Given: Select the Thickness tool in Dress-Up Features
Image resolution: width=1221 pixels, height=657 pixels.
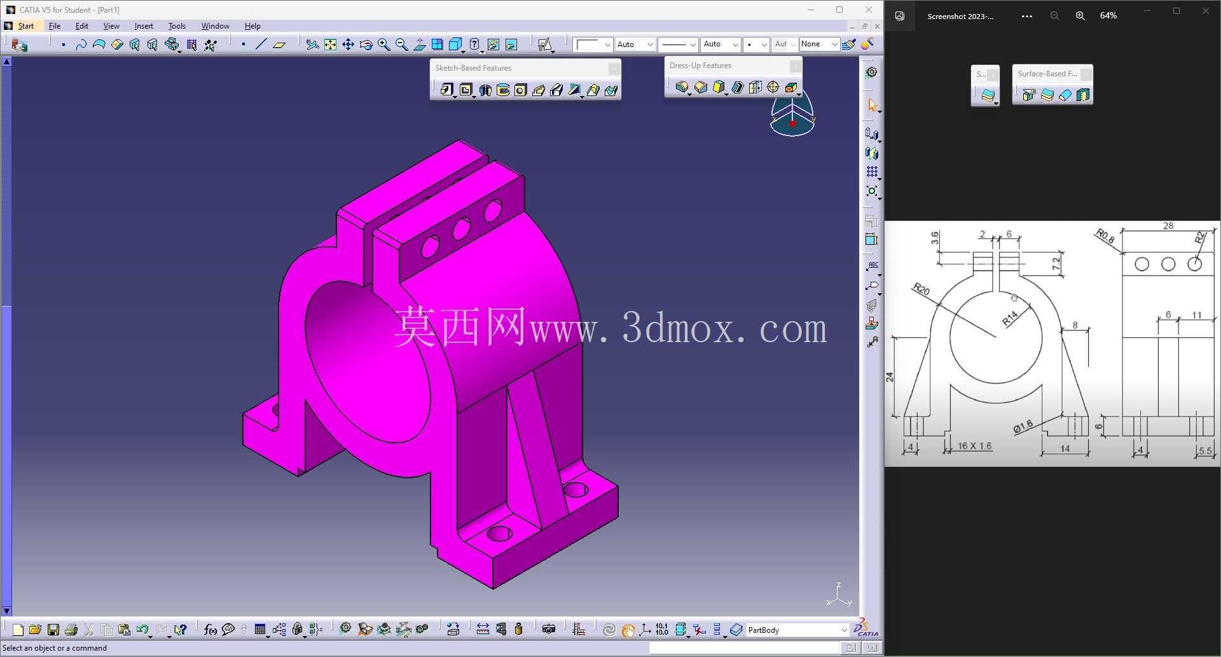Looking at the screenshot, I should [x=755, y=87].
